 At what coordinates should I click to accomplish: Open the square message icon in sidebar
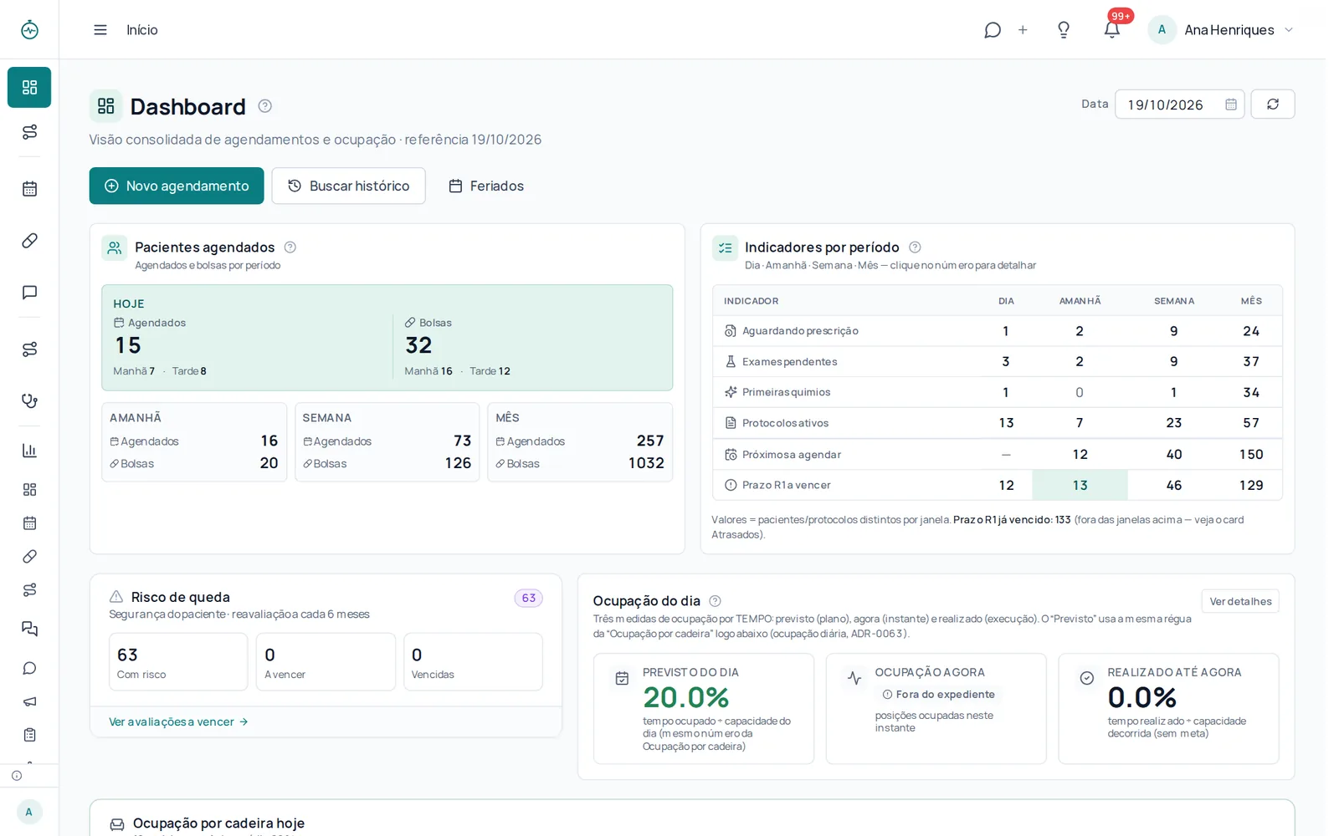click(x=29, y=293)
